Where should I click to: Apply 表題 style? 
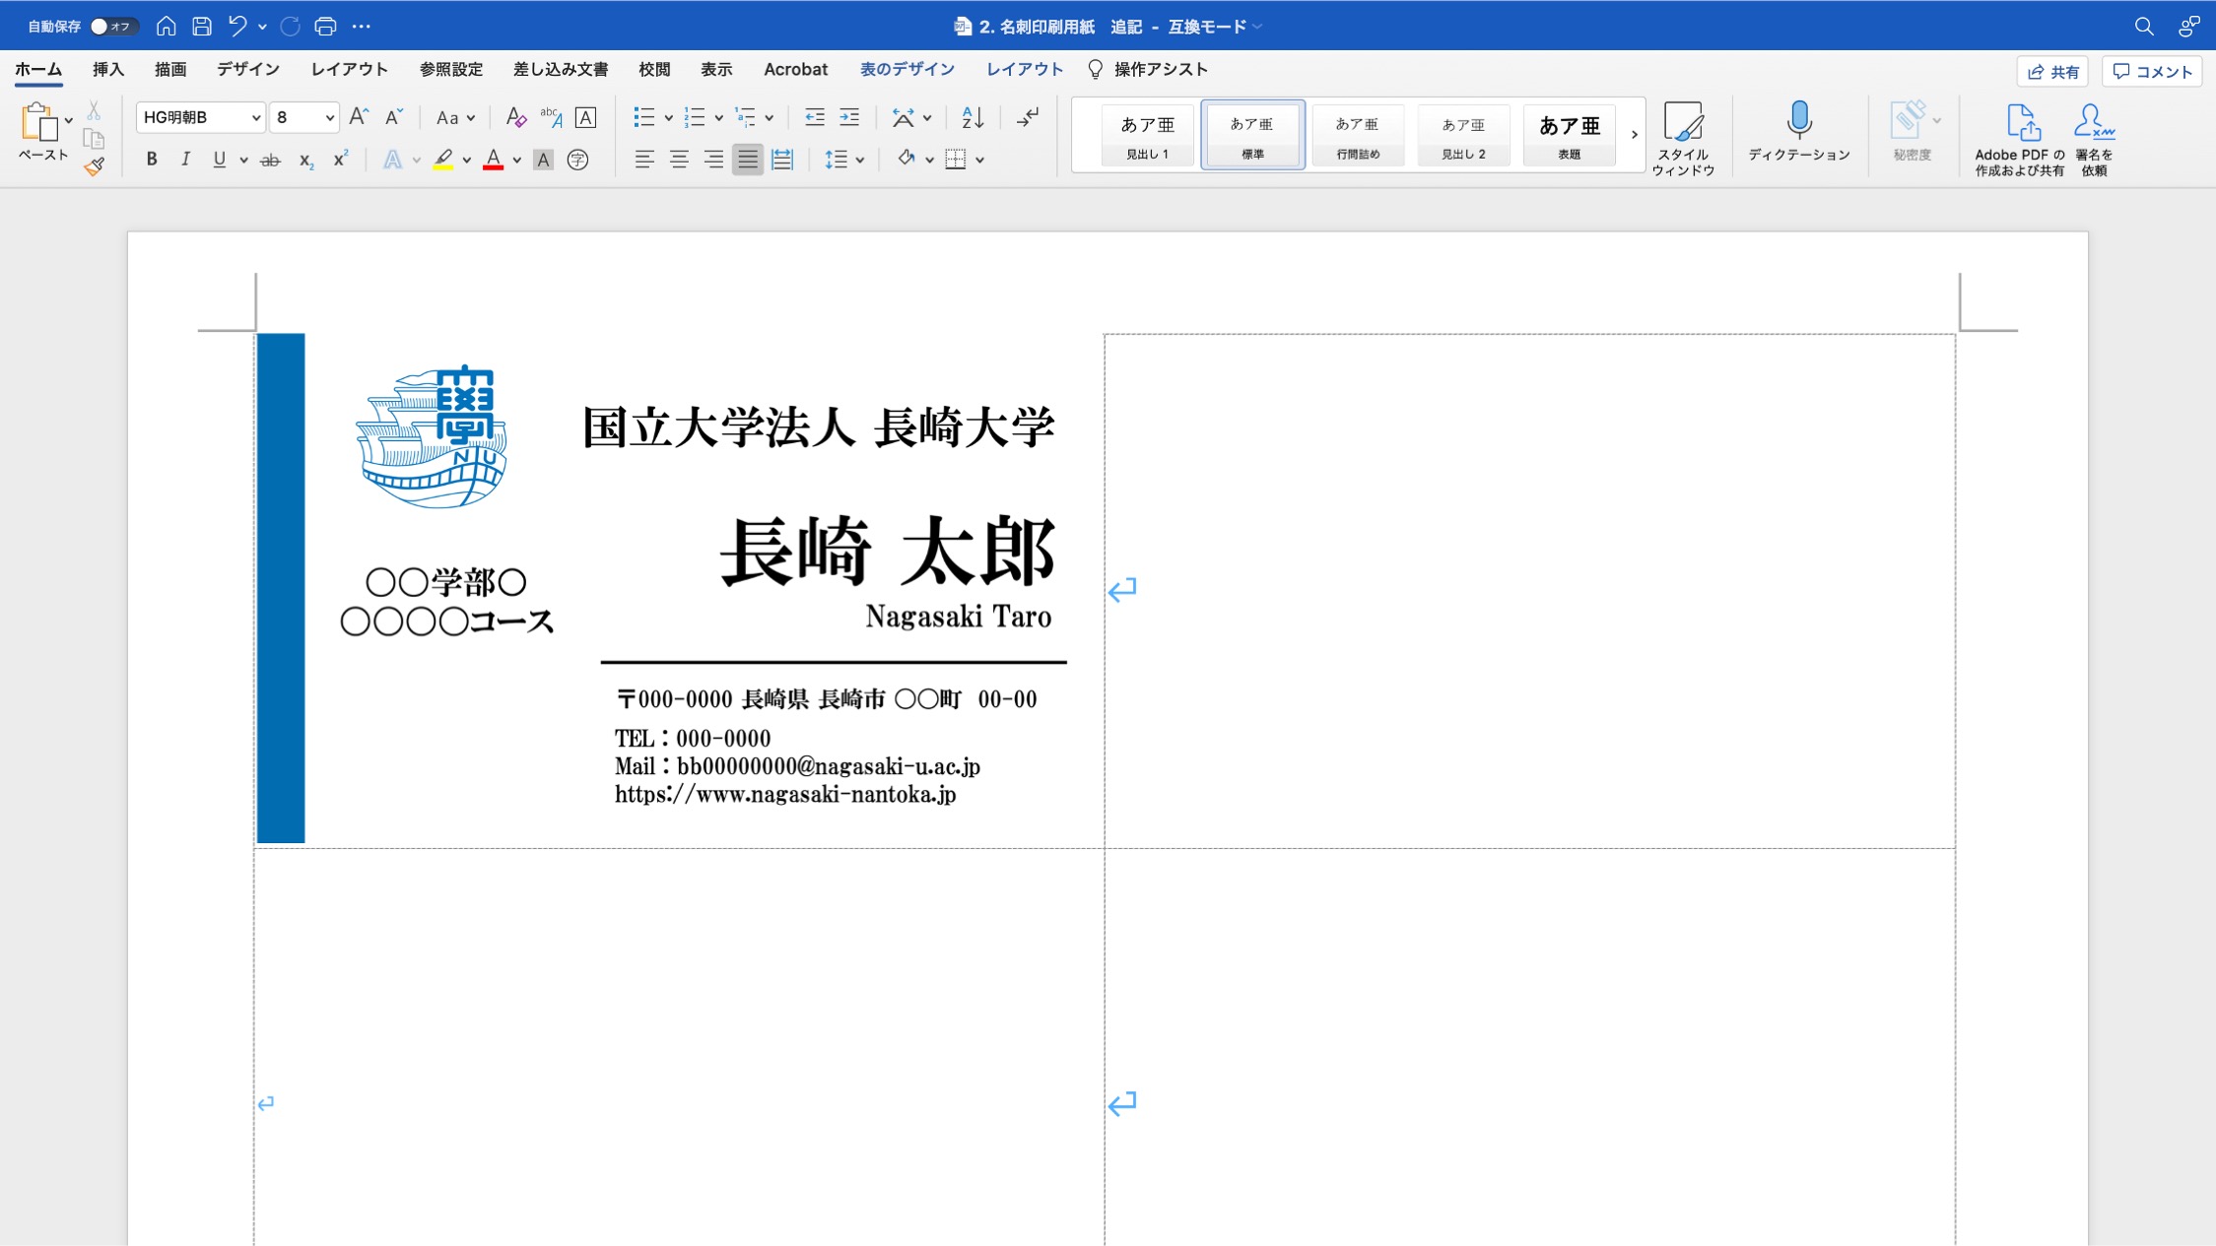(x=1569, y=135)
